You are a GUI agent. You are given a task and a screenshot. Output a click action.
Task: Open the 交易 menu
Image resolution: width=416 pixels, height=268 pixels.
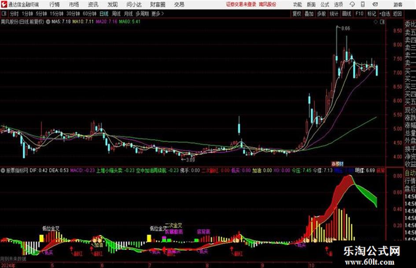179,4
